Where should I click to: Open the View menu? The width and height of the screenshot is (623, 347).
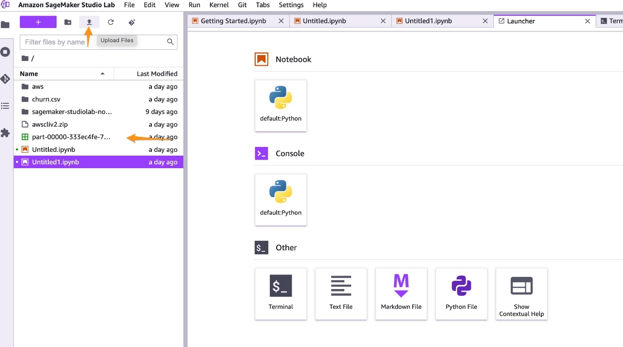tap(172, 5)
